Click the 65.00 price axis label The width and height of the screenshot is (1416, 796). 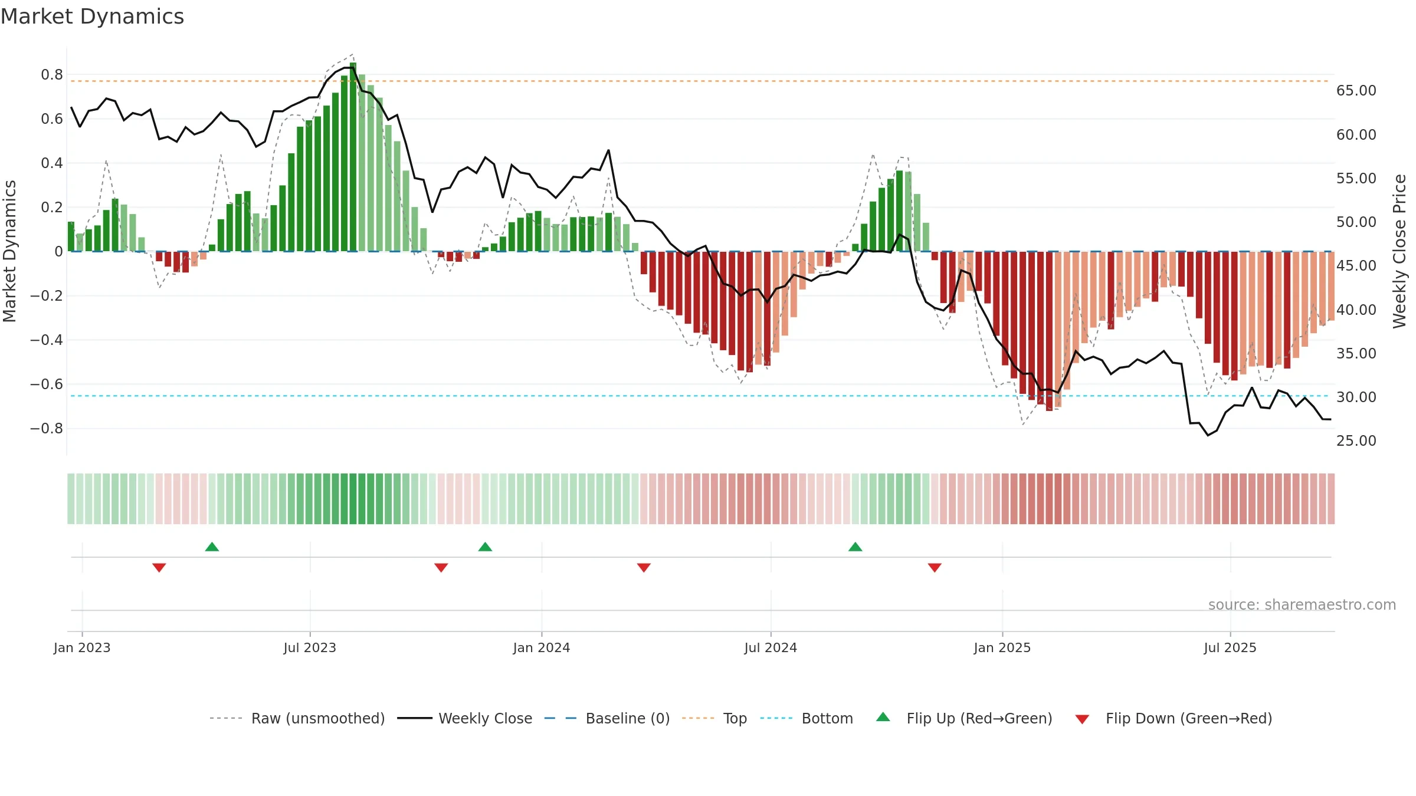[x=1356, y=90]
